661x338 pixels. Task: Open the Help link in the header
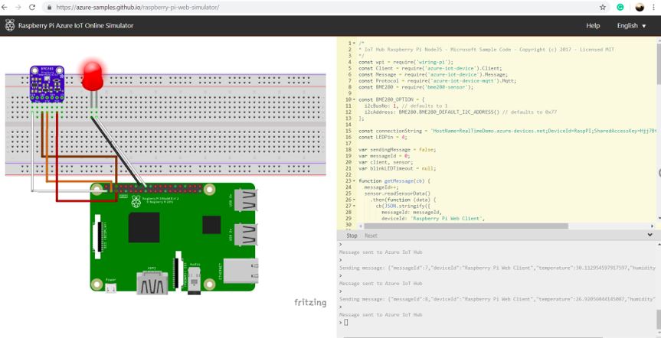pos(593,26)
